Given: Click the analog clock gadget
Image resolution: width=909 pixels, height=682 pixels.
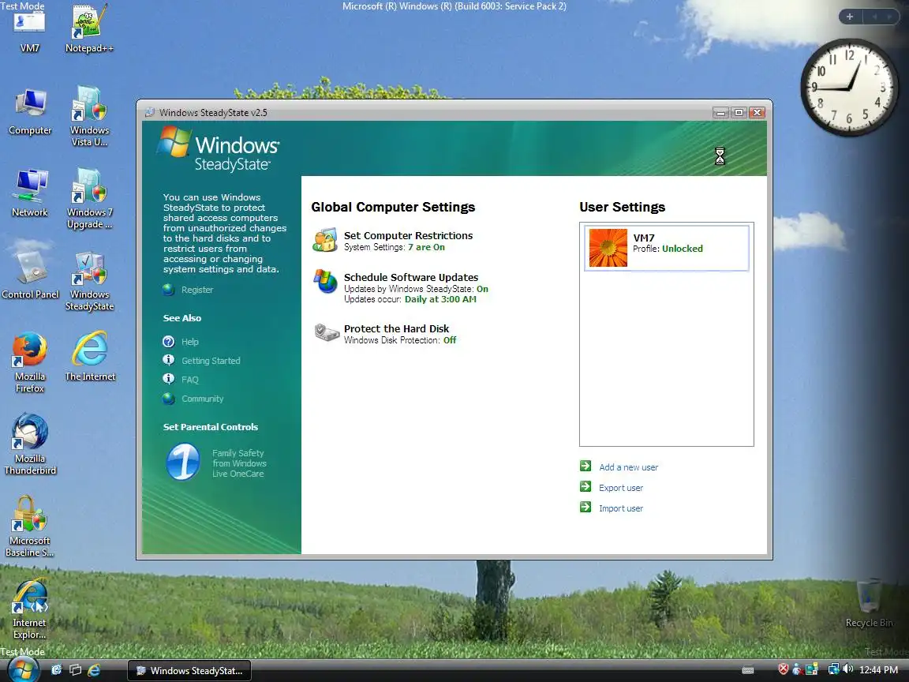Looking at the screenshot, I should (849, 88).
